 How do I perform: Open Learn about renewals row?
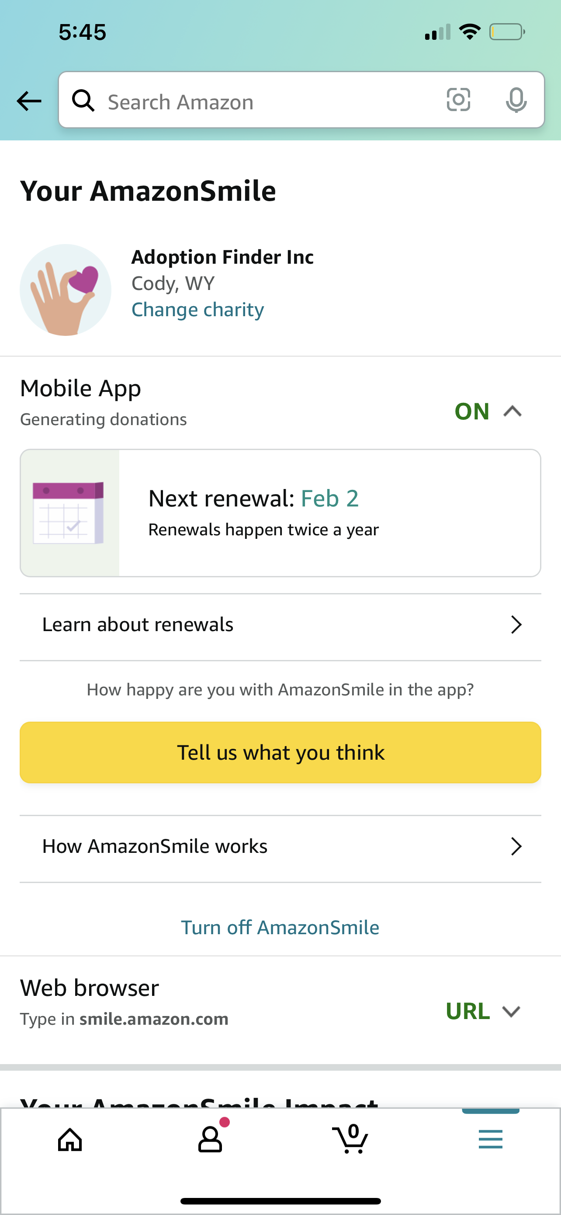point(280,625)
